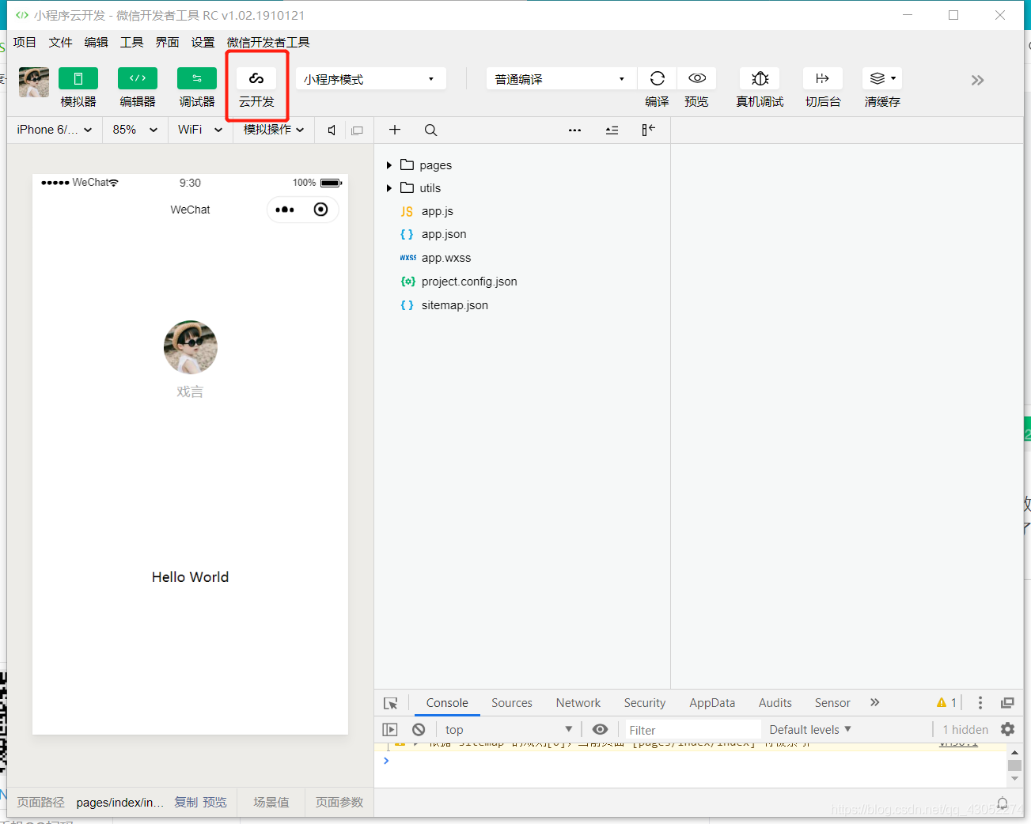Click the user avatar in toolbar
1031x824 pixels.
[x=34, y=82]
